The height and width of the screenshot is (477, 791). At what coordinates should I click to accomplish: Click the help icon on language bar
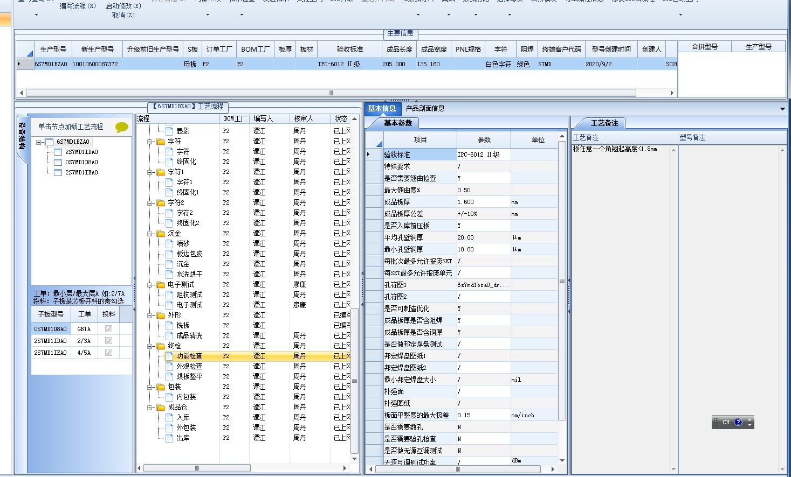(738, 423)
